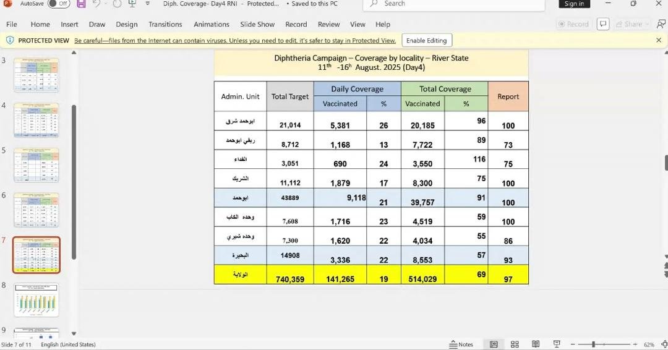Screen dimensions: 668x350
Task: Expand Customize Quick Access Toolbar dropdown
Action: (148, 4)
